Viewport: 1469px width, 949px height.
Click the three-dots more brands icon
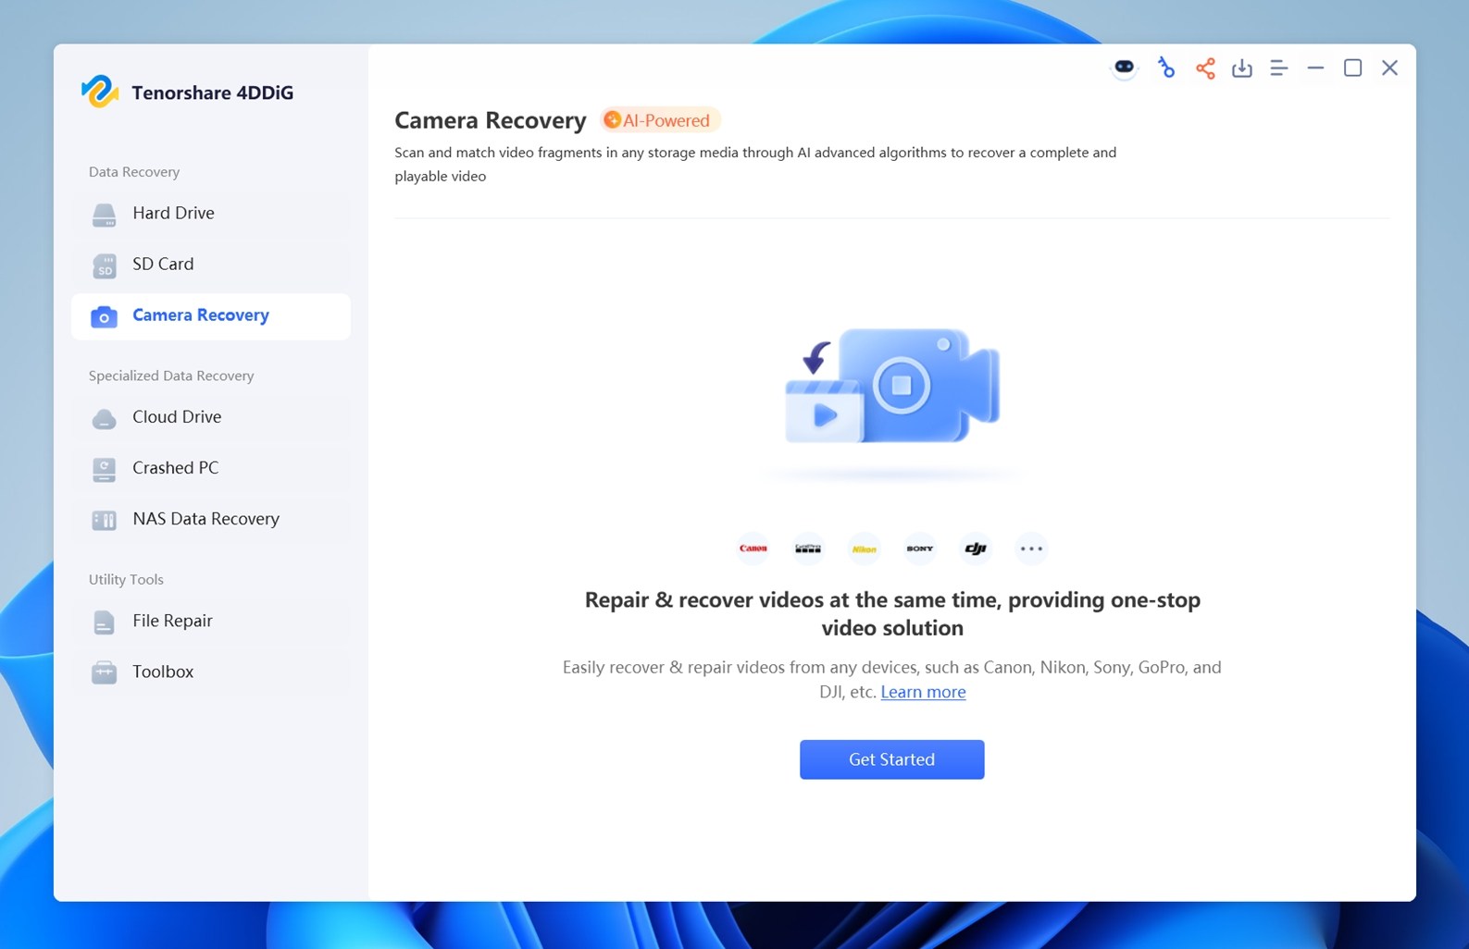coord(1031,548)
